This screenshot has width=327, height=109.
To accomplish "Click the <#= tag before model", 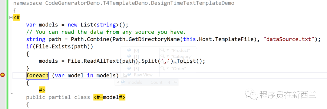I will [98, 97].
